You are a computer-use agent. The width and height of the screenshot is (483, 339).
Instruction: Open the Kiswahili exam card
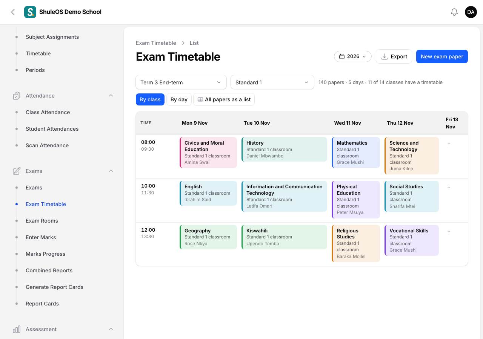click(x=284, y=237)
